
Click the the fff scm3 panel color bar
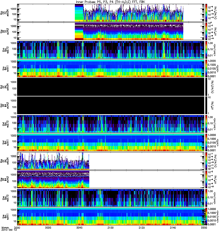206,179
